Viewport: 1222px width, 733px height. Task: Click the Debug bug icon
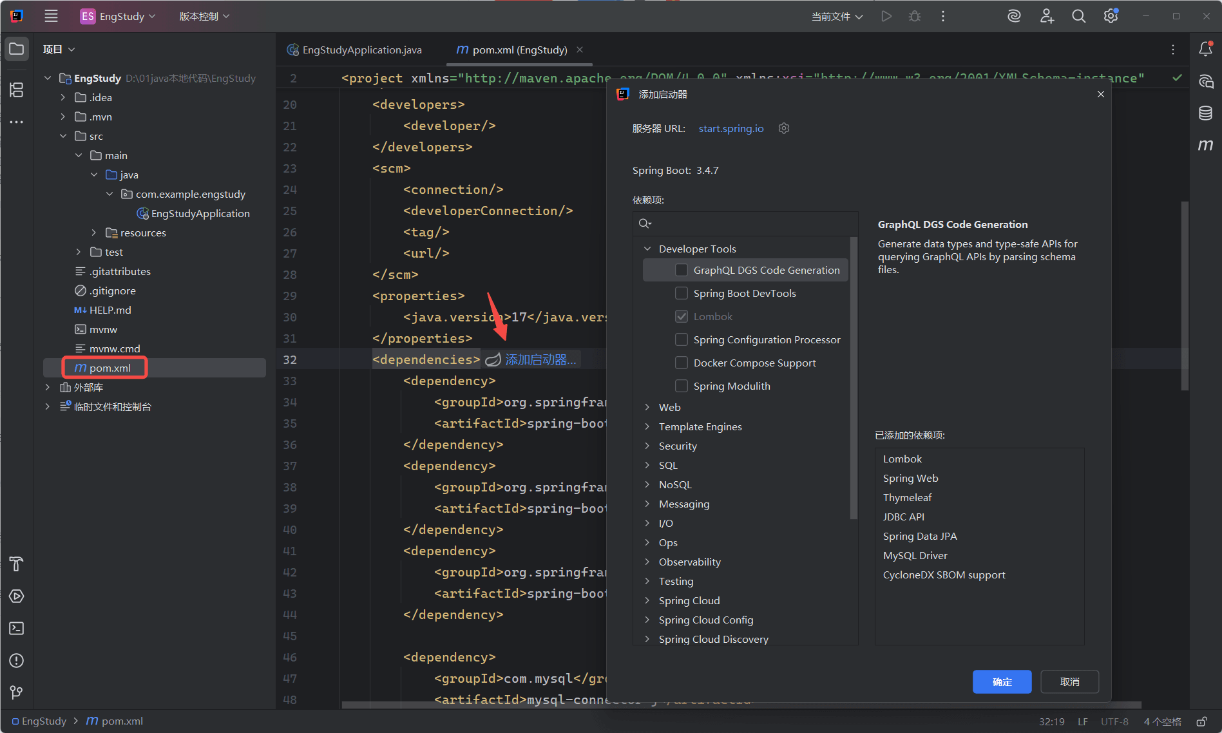[x=915, y=16]
